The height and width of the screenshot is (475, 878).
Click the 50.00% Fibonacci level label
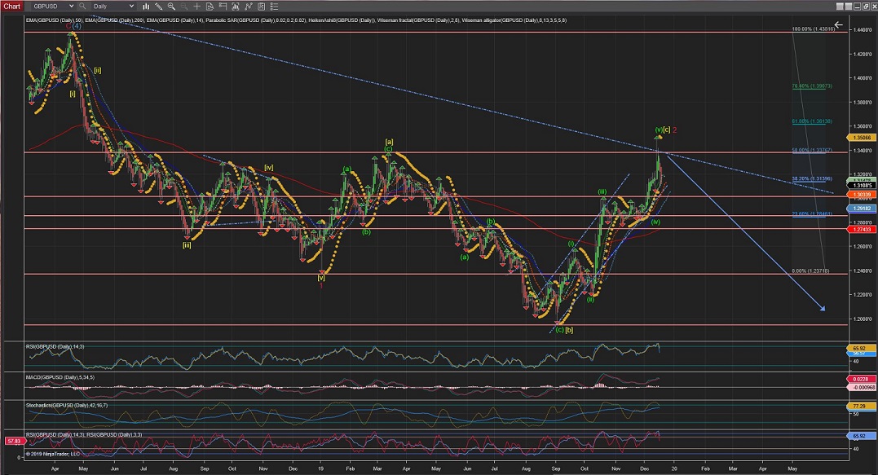(x=812, y=150)
